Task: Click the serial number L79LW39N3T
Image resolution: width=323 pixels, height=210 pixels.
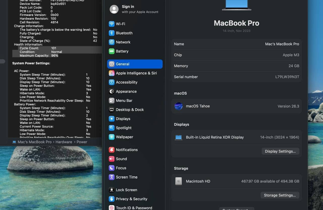Action: point(287,77)
